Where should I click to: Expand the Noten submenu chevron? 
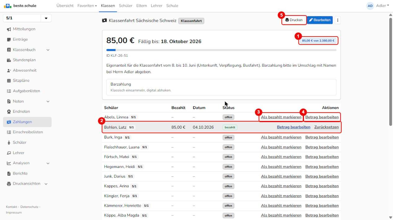point(48,101)
